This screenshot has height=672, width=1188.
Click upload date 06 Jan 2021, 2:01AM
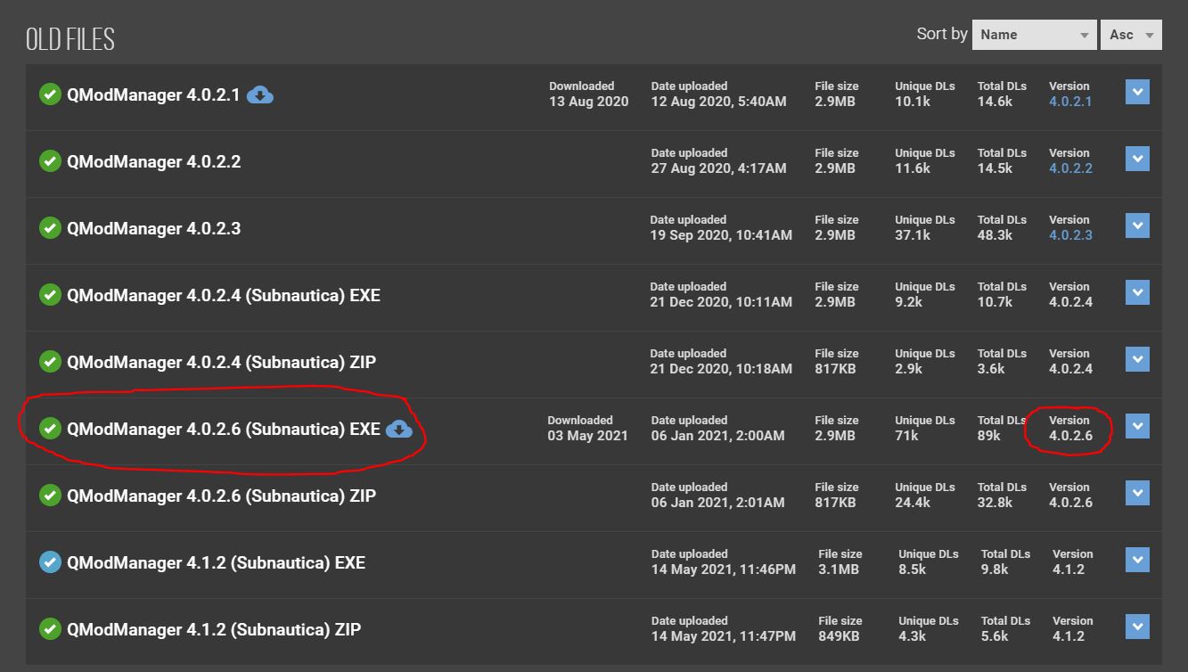pyautogui.click(x=717, y=503)
